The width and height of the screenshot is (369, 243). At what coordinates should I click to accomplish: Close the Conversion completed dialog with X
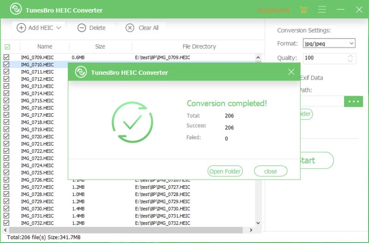point(291,72)
